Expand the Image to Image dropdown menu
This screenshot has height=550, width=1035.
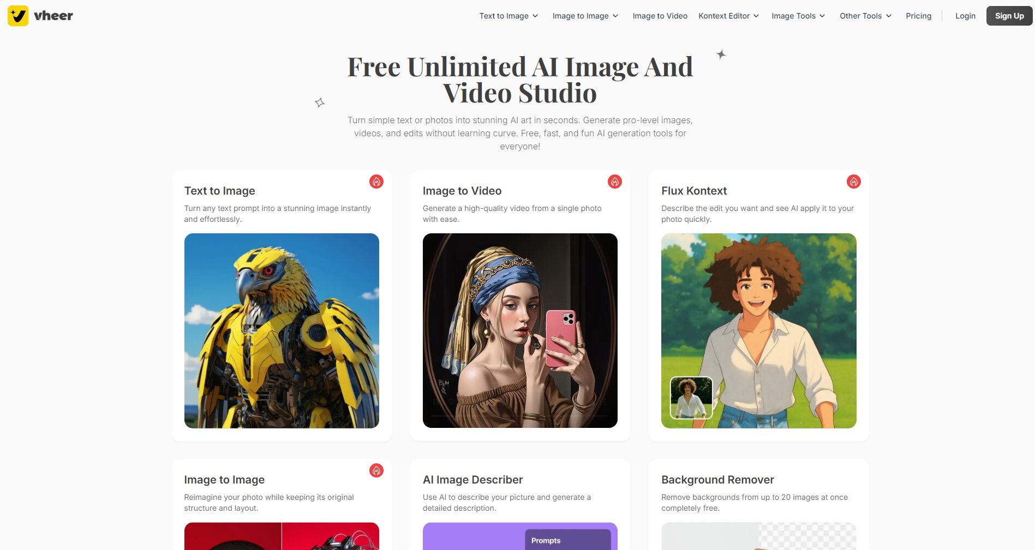click(585, 16)
